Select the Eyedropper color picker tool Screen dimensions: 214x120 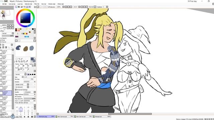point(27,61)
